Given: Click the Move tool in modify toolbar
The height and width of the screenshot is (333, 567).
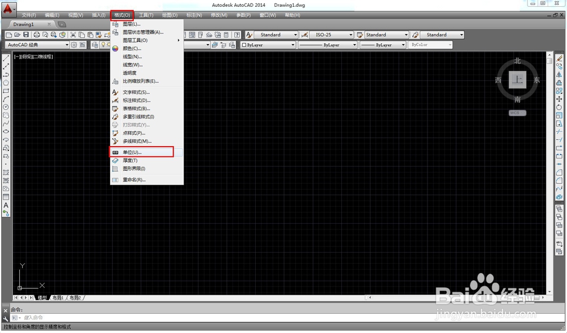Looking at the screenshot, I should pyautogui.click(x=560, y=99).
